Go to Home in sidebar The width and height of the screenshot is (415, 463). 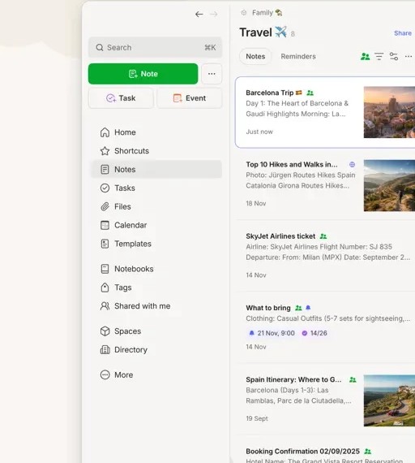pyautogui.click(x=156, y=132)
